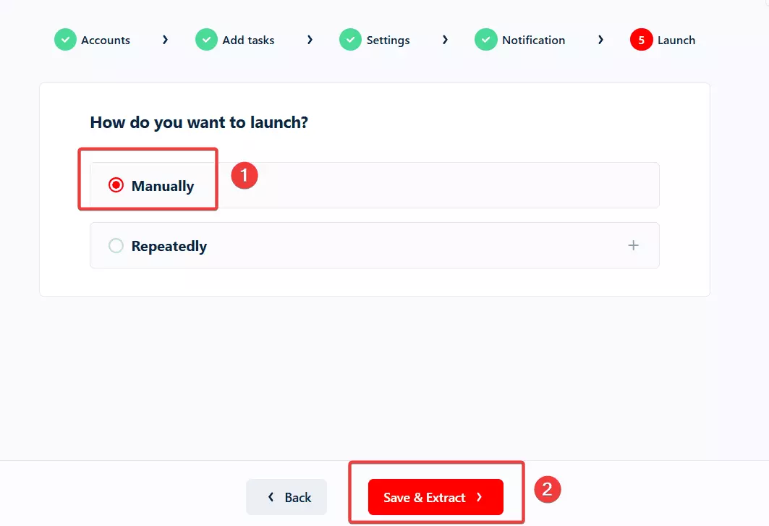Expand the Repeatedly scheduling options

click(633, 245)
